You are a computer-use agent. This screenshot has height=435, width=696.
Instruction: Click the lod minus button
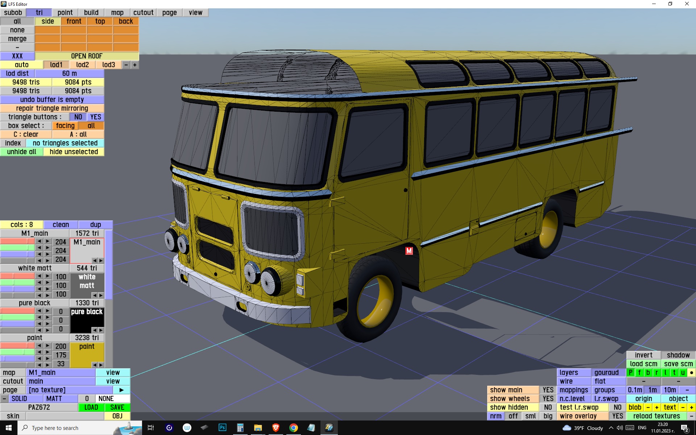coord(126,65)
